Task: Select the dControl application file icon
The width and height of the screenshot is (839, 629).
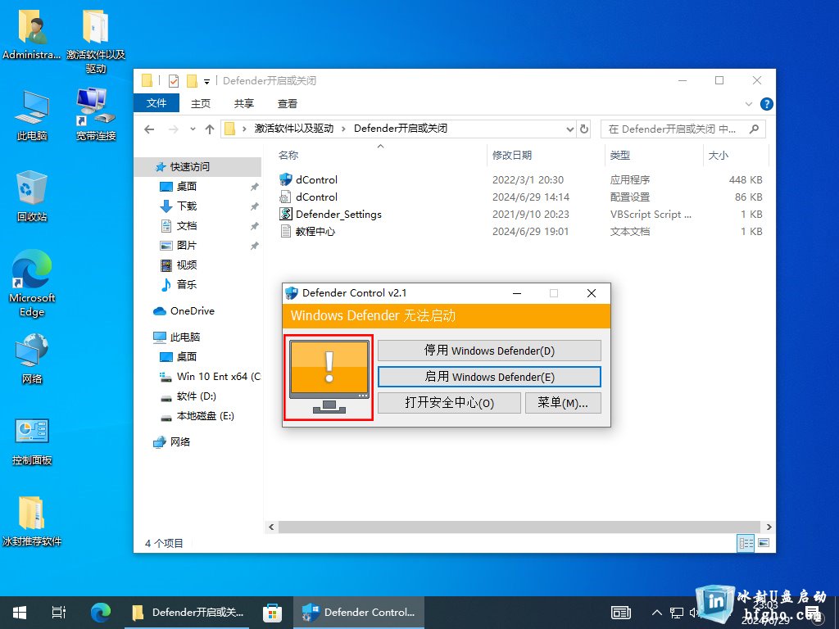Action: pyautogui.click(x=286, y=179)
